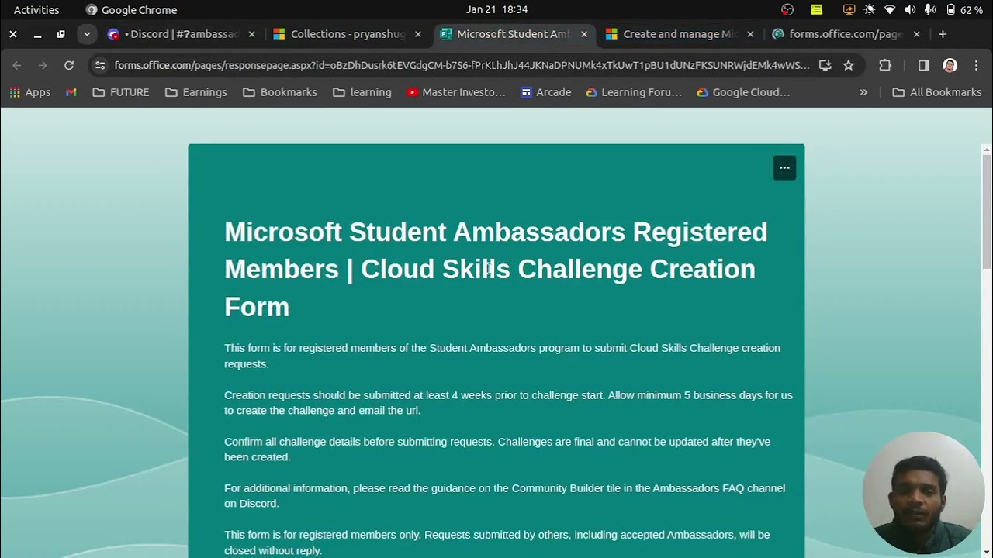Select the Microsoft Student Ambassadors tab
Image resolution: width=993 pixels, height=558 pixels.
click(514, 34)
